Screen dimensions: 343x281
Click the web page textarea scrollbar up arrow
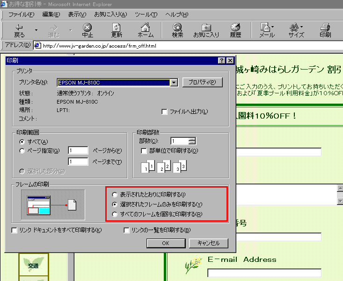click(x=340, y=188)
